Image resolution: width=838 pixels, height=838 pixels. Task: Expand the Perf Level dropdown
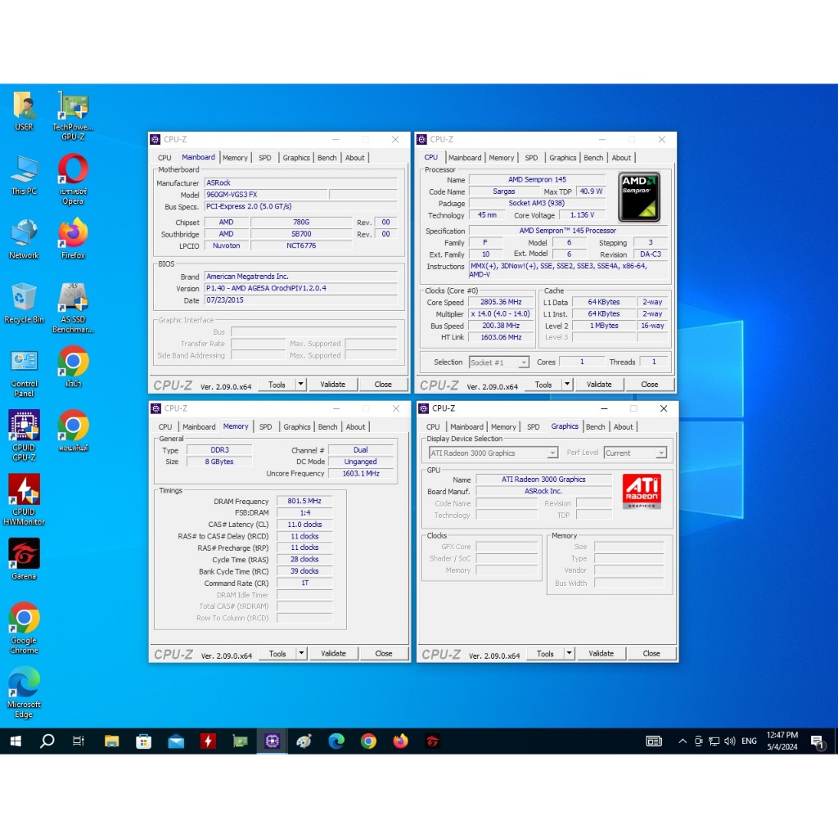point(660,453)
